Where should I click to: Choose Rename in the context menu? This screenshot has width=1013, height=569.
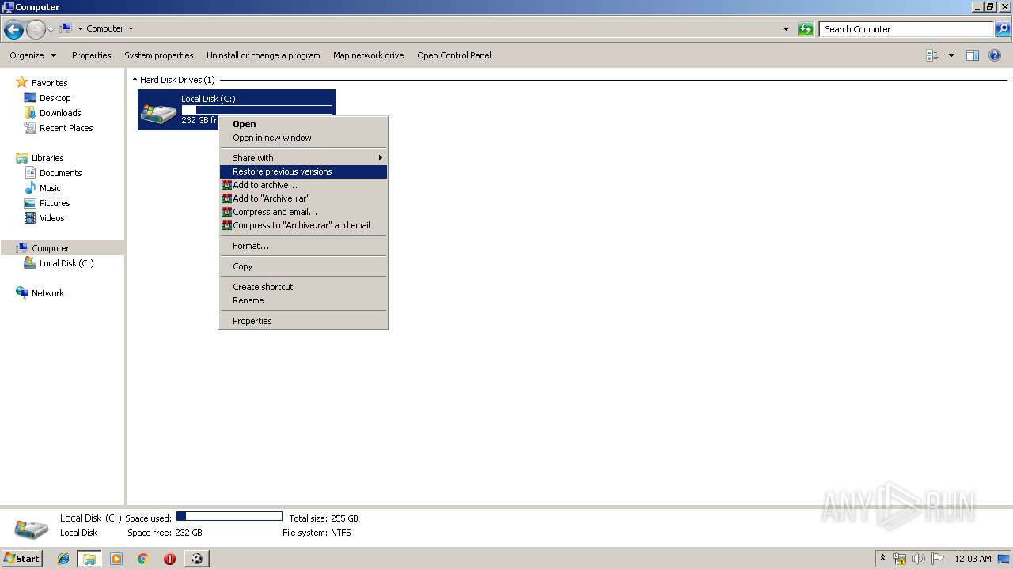click(x=303, y=300)
